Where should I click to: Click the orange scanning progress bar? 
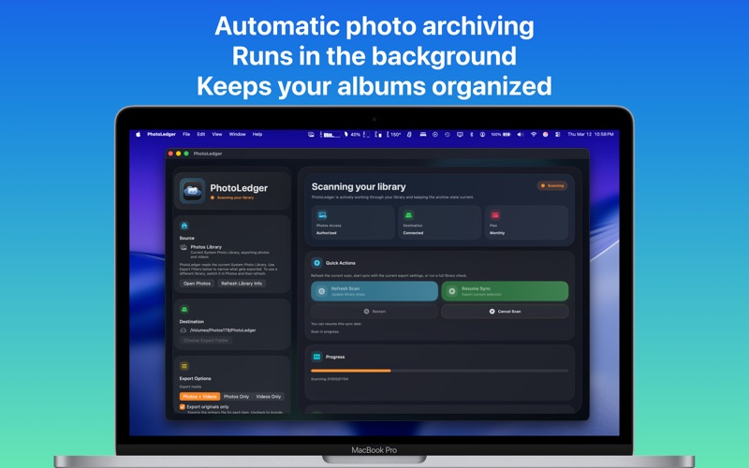350,371
